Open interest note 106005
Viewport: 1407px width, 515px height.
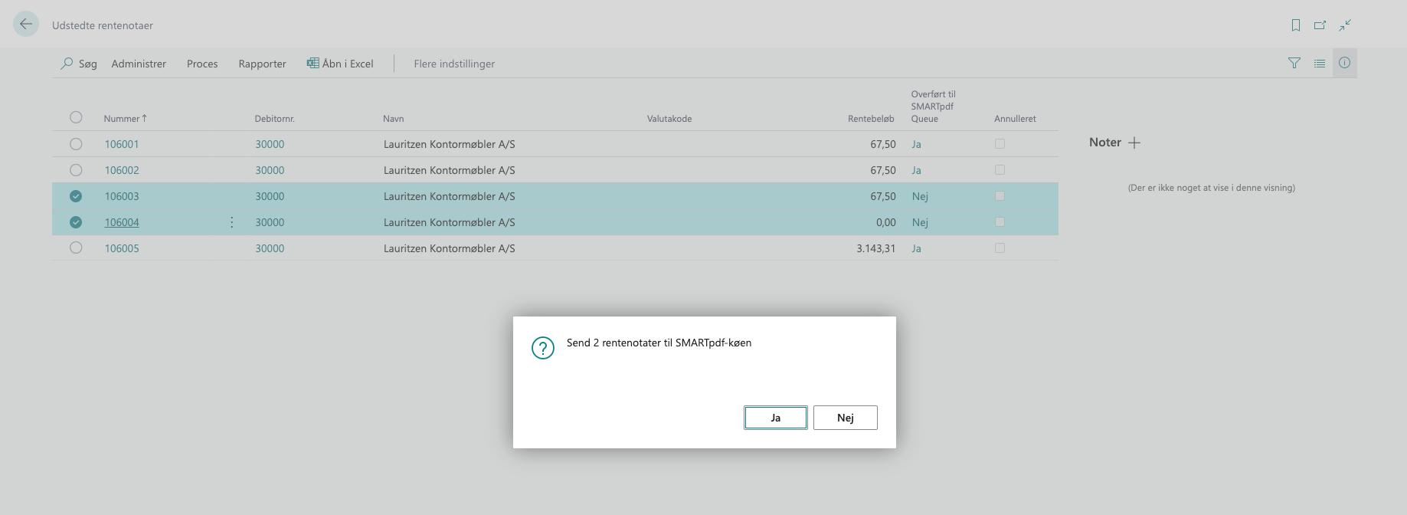pos(122,248)
